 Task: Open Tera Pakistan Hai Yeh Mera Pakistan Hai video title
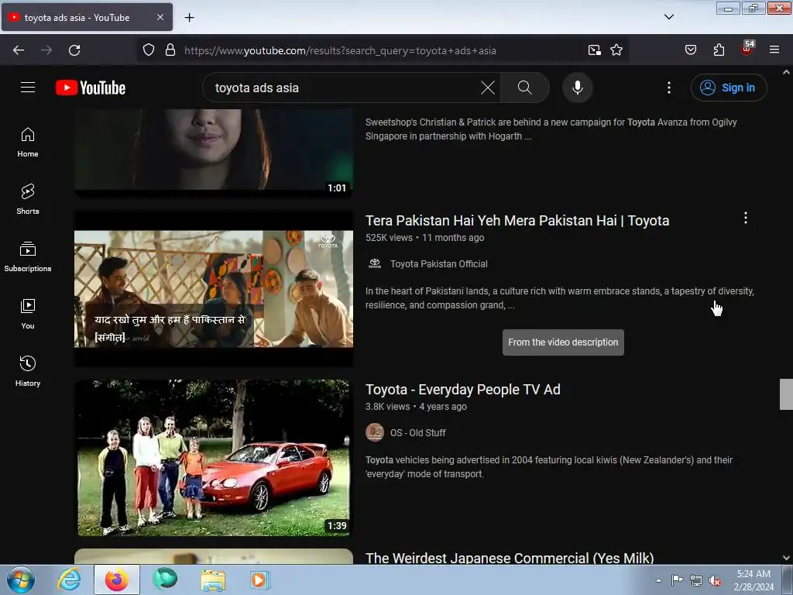coord(517,221)
